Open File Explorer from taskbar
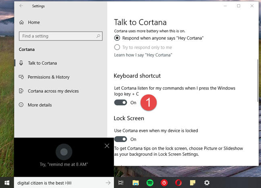Viewport: 261px width, 188px height. click(136, 183)
